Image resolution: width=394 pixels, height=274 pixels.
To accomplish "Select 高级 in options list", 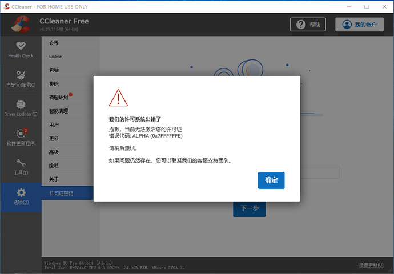I will [x=54, y=152].
